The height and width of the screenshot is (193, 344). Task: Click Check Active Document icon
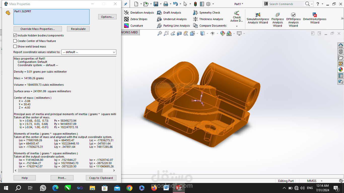pos(236,13)
